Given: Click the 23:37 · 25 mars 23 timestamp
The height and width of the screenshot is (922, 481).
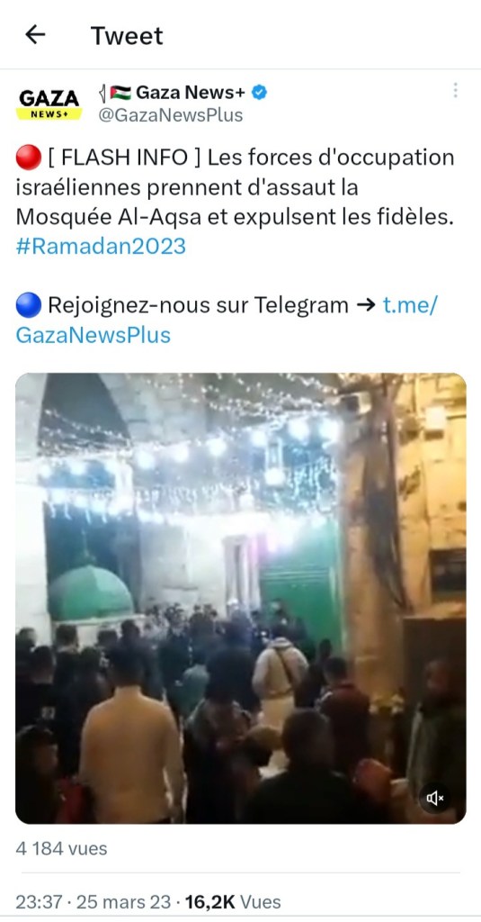Looking at the screenshot, I should point(94,901).
